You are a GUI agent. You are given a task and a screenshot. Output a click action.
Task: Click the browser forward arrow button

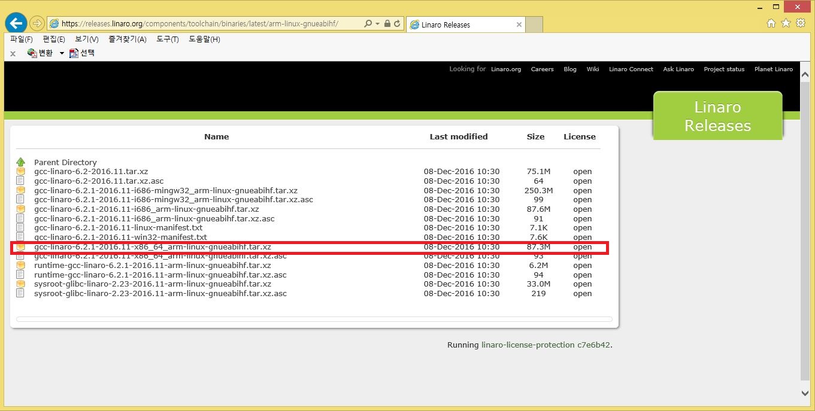coord(37,24)
